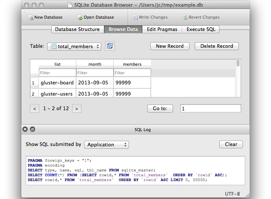Viewport: 271px width, 199px height.
Task: Clear the SQL log with the Clear button
Action: coord(231,144)
